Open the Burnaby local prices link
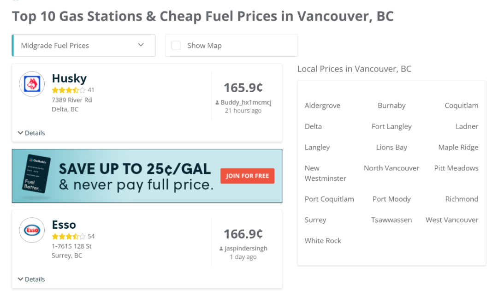The height and width of the screenshot is (291, 498). 391,106
